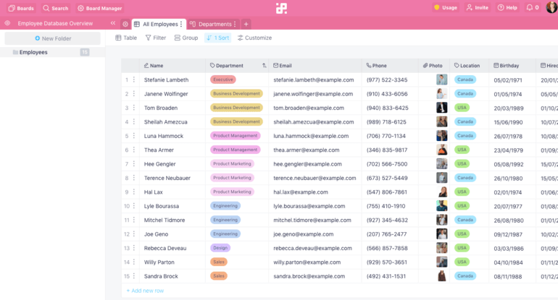Viewport: 558px width, 300px height.
Task: Open Thea Armer's photo thumbnail
Action: [x=441, y=150]
